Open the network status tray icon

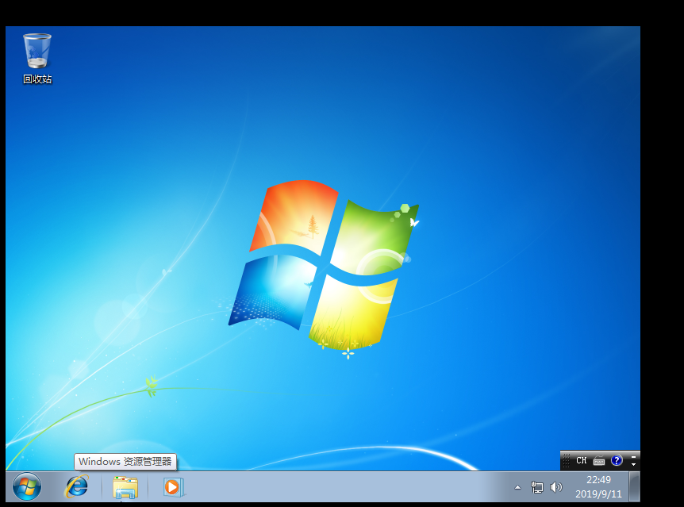coord(537,487)
